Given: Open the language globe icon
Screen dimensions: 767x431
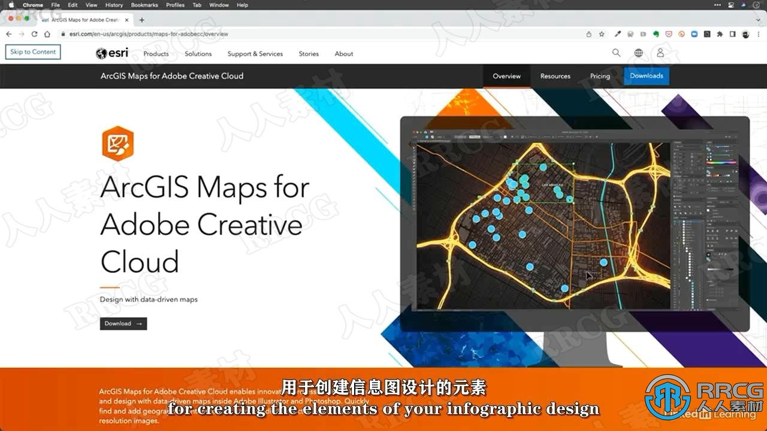Looking at the screenshot, I should (x=639, y=53).
